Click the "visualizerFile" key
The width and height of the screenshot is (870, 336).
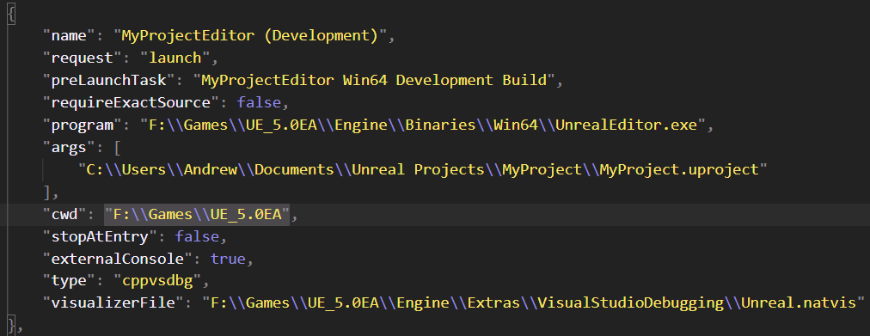113,303
